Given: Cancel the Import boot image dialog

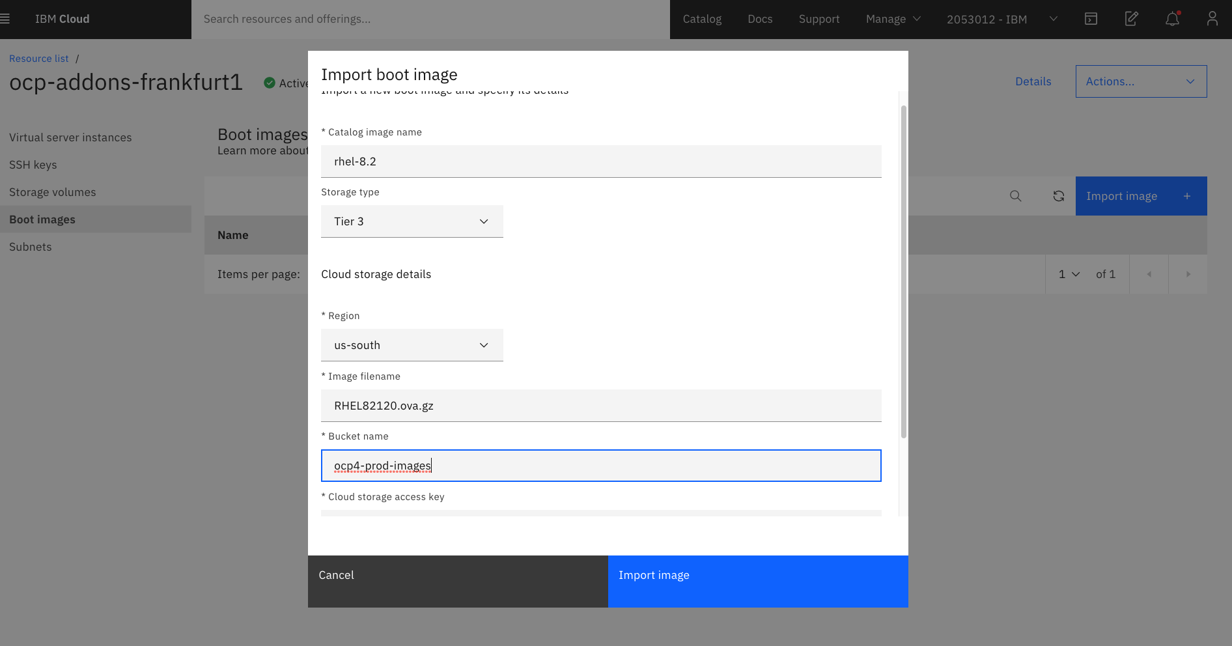Looking at the screenshot, I should [x=458, y=582].
